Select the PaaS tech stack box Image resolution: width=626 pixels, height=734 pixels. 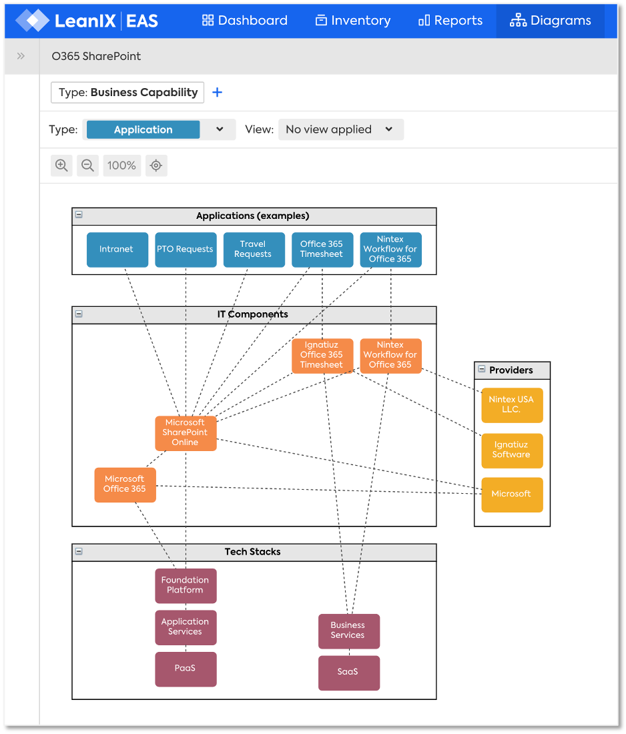coord(186,669)
